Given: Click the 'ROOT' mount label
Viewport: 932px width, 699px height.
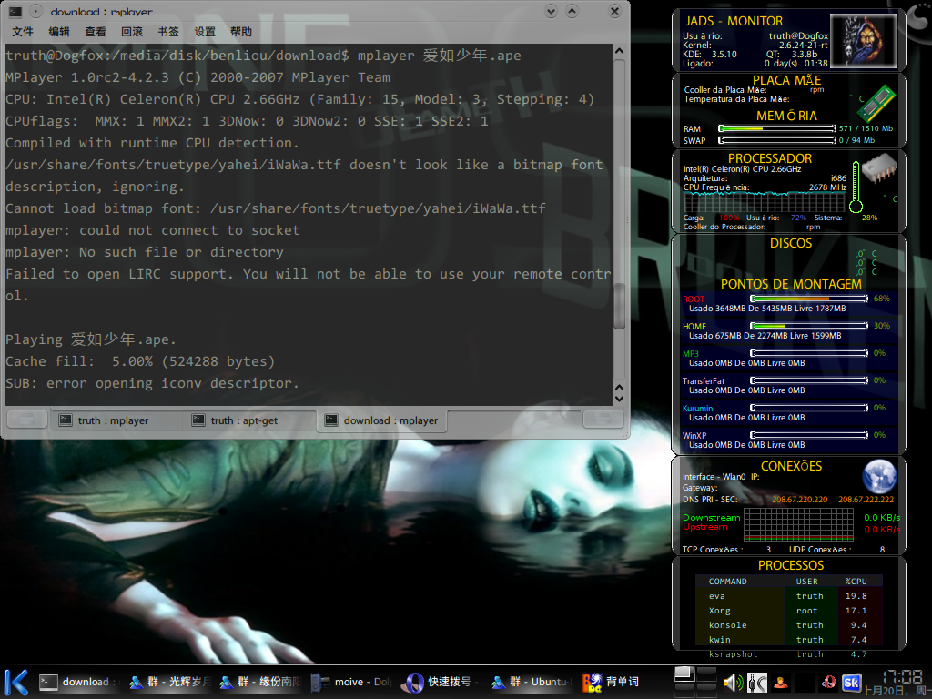Looking at the screenshot, I should [693, 299].
